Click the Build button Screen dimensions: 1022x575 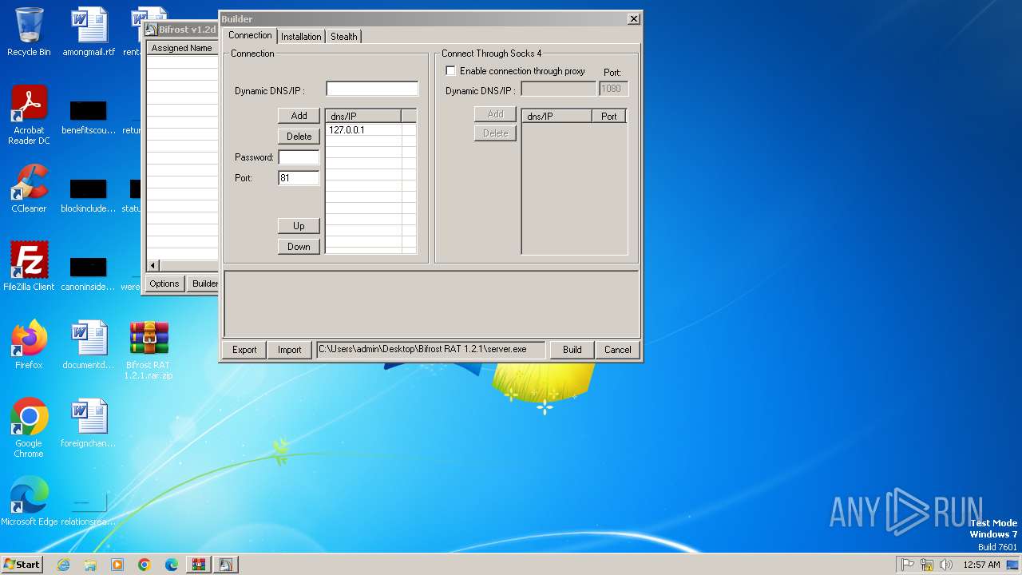[x=572, y=350]
